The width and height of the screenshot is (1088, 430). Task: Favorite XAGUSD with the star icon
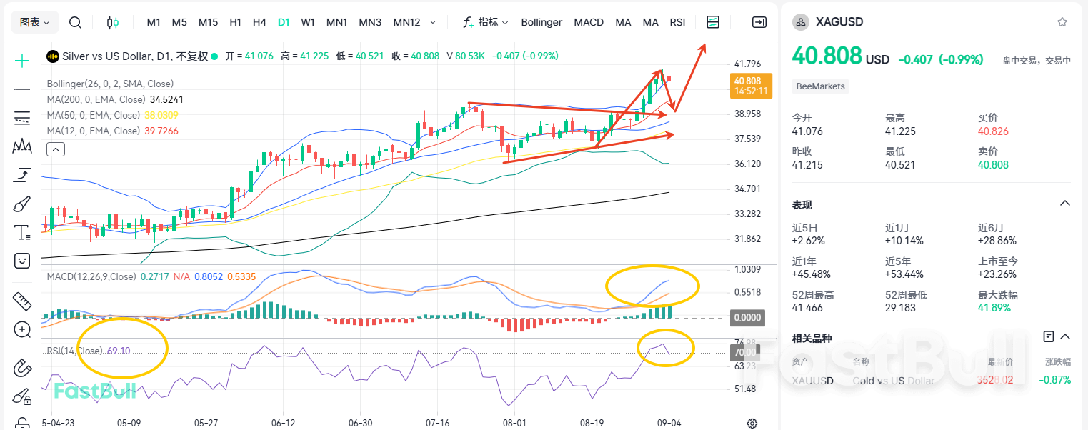[1062, 22]
